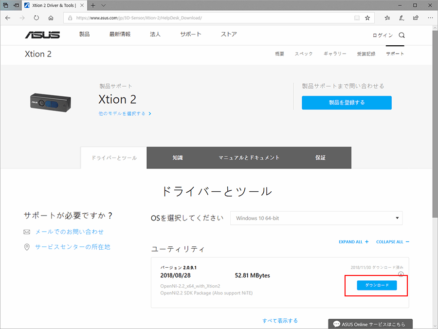Click 他のモデルを選択する link

(125, 113)
